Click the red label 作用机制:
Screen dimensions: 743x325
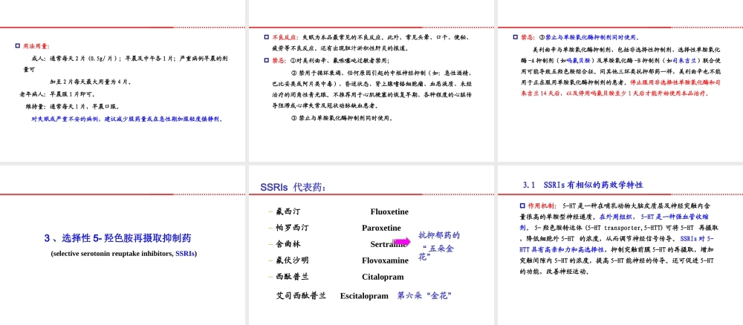point(544,206)
